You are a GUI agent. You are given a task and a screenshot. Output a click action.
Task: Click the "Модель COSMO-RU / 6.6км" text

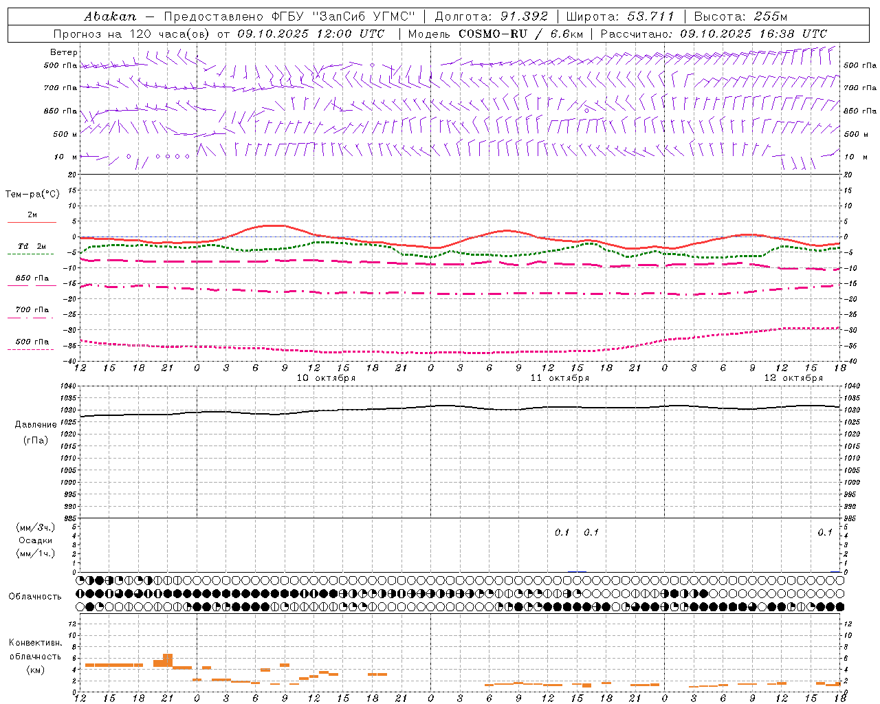click(x=496, y=34)
